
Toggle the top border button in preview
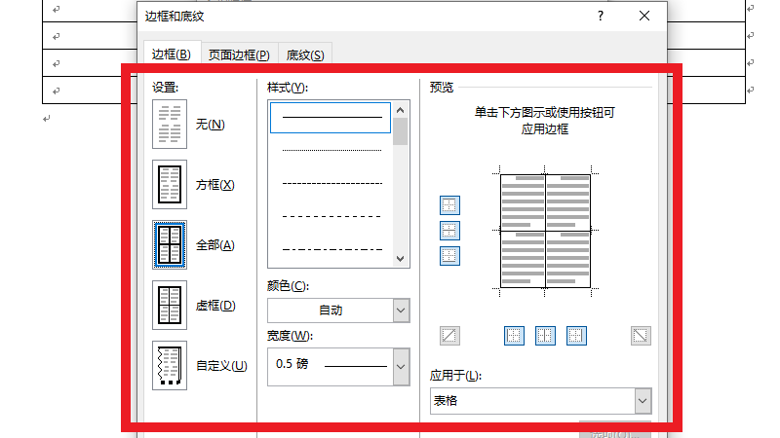[449, 205]
